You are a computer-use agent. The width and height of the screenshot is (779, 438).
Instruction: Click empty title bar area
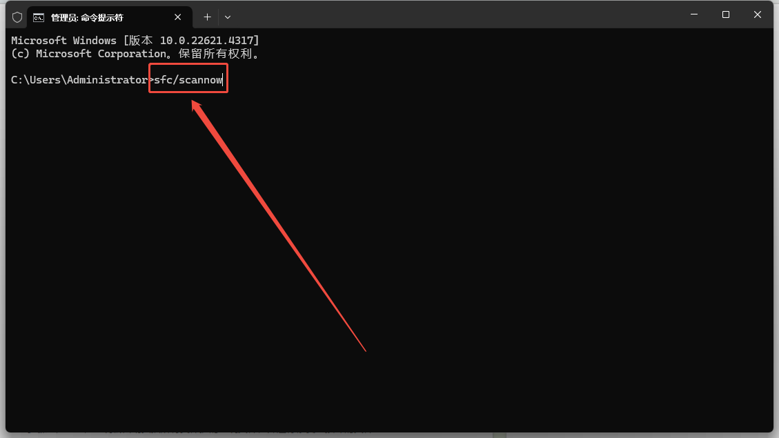[x=447, y=15]
